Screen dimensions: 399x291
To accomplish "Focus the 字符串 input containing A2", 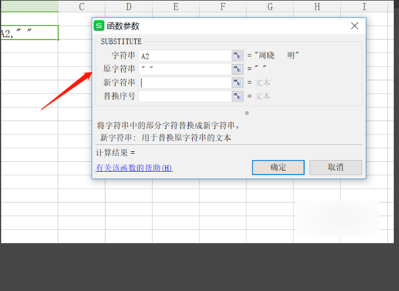I will [x=185, y=56].
